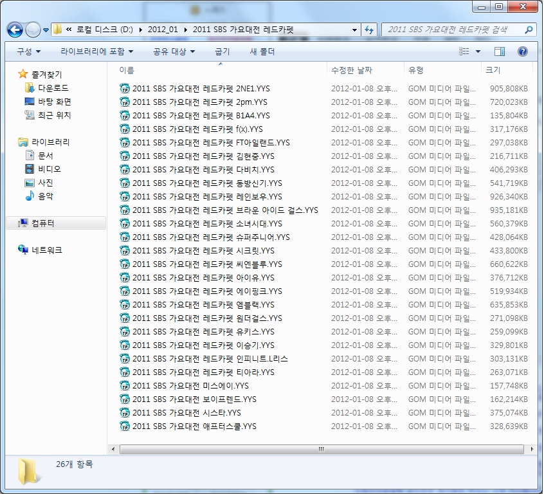Click the left arrow of the horizontal scrollbar
The height and width of the screenshot is (494, 544).
[x=113, y=449]
